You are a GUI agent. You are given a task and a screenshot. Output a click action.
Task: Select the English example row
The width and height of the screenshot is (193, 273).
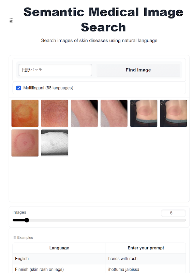[x=99, y=259]
